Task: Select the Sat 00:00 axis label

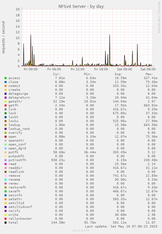Action: click(x=125, y=69)
